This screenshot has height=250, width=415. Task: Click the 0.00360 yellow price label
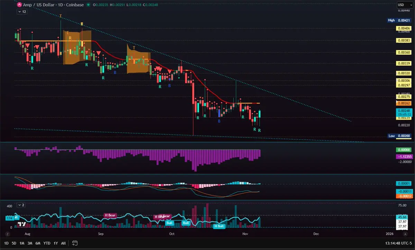click(x=404, y=52)
